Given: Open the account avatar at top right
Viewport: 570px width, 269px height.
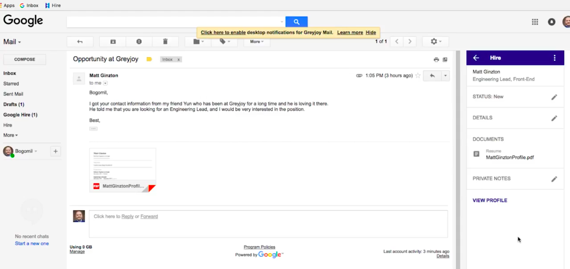Looking at the screenshot, I should 566,22.
